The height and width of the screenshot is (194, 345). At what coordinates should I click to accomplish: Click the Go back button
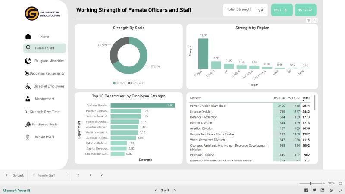click(14, 175)
